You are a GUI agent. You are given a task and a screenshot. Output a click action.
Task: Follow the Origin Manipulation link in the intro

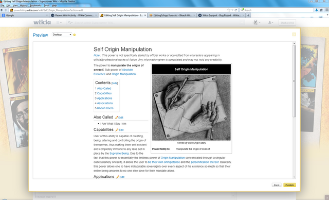point(123,74)
